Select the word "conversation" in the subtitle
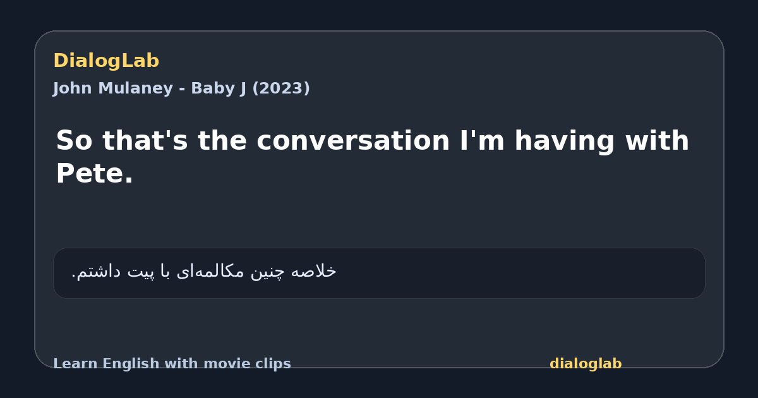The height and width of the screenshot is (398, 758). click(x=352, y=141)
